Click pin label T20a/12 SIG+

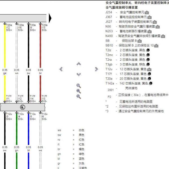(9, 27)
